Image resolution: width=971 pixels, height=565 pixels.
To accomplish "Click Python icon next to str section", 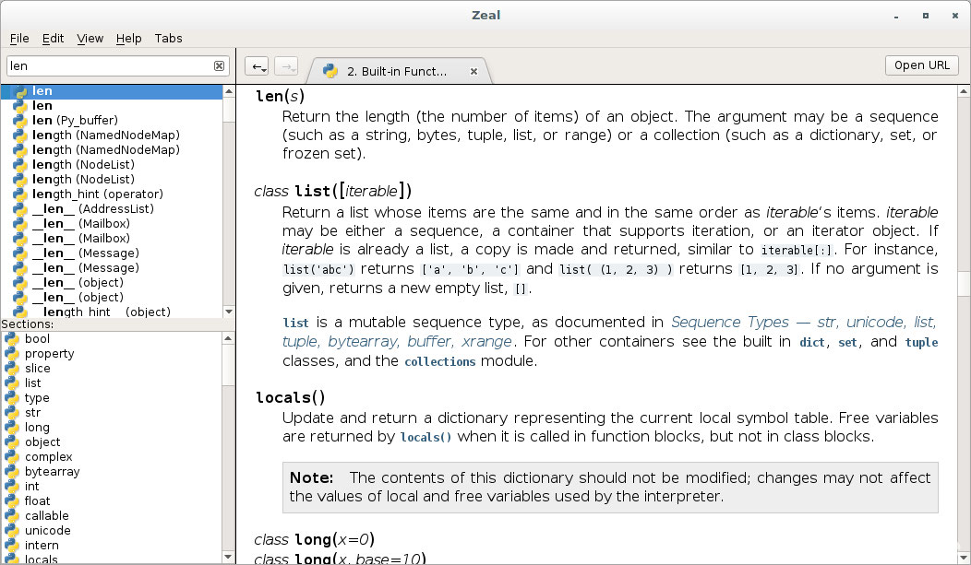I will [x=12, y=413].
